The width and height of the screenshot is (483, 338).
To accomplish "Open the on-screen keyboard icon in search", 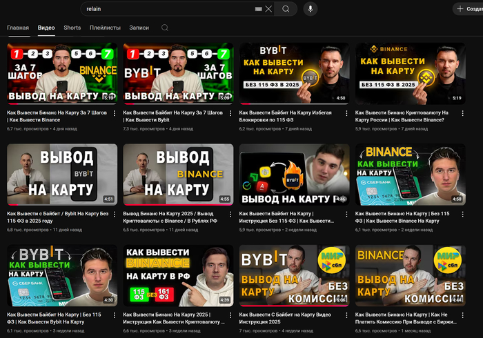I will point(258,9).
